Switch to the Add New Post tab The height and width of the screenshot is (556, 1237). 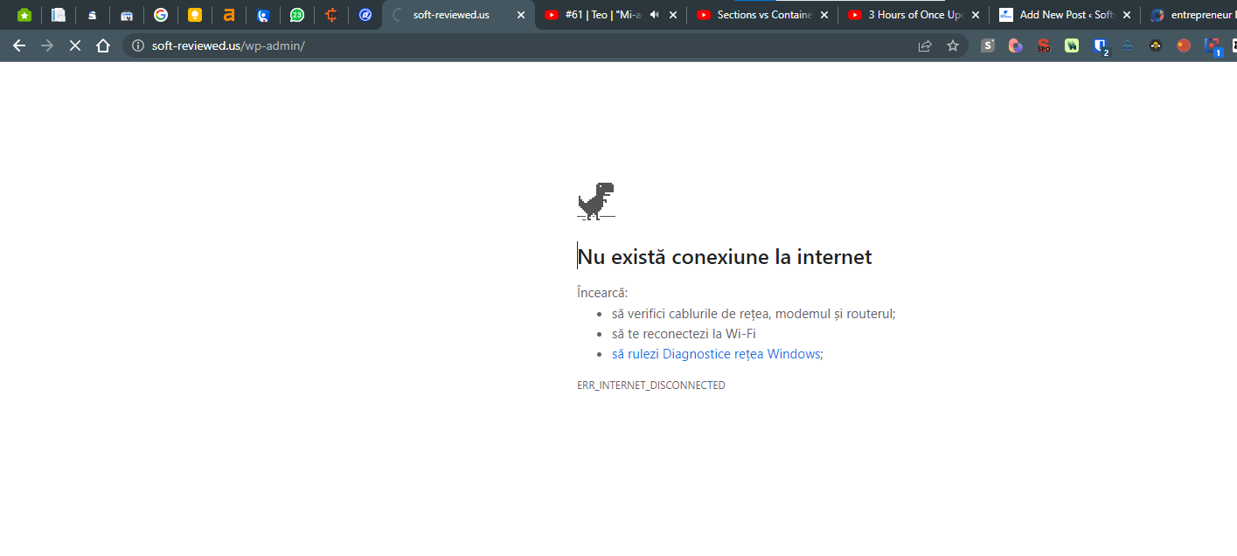tap(1064, 15)
